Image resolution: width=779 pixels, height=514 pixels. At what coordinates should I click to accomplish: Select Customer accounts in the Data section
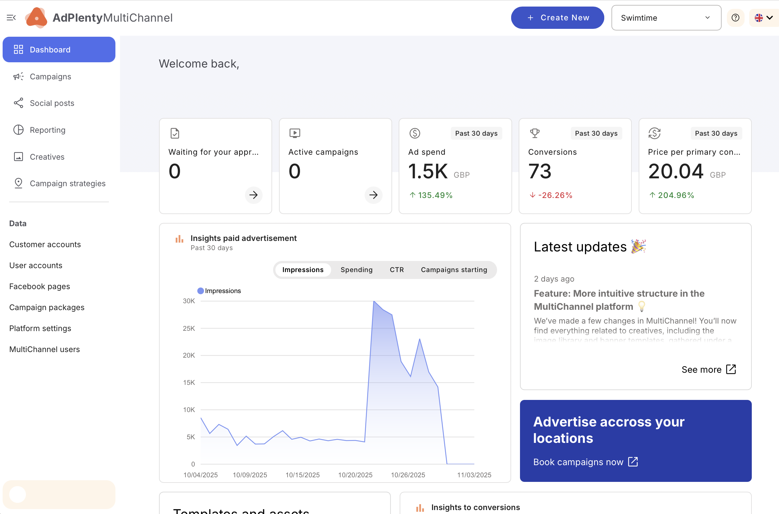click(45, 244)
